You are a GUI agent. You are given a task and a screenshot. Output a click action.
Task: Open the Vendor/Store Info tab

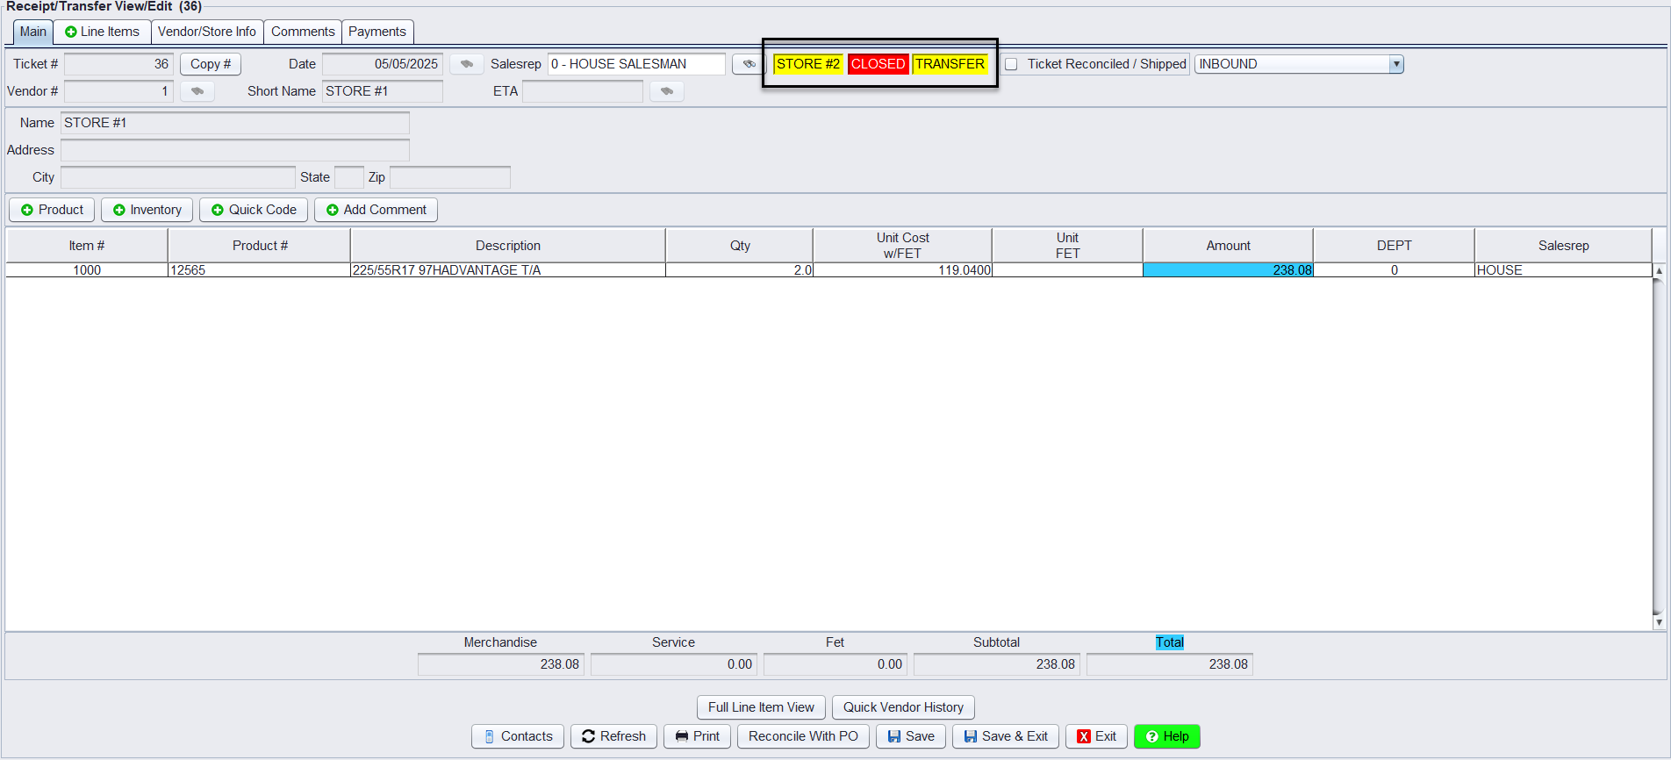(x=207, y=32)
